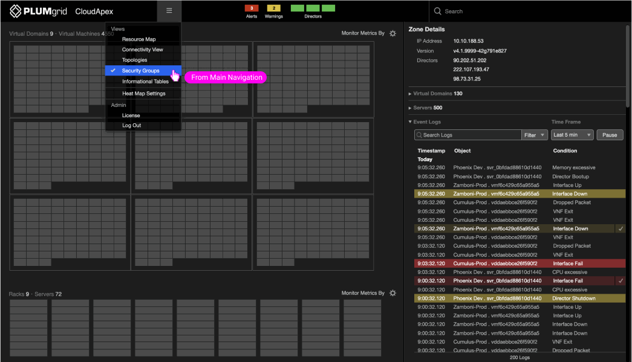Screen dimensions: 632x362
Task: Toggle checkmark on Zamboni-Prod Interface Down log row
Action: [621, 229]
